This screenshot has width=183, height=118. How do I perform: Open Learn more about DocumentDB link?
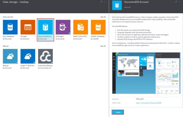(x=149, y=103)
